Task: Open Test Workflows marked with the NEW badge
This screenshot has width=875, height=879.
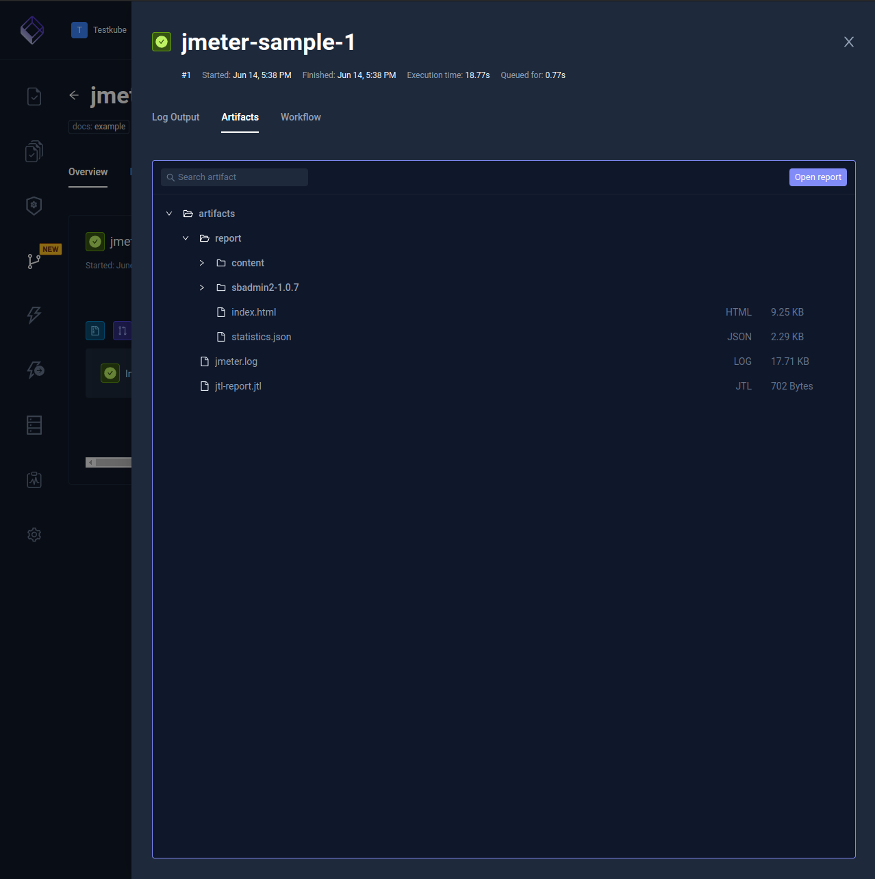Action: 34,260
